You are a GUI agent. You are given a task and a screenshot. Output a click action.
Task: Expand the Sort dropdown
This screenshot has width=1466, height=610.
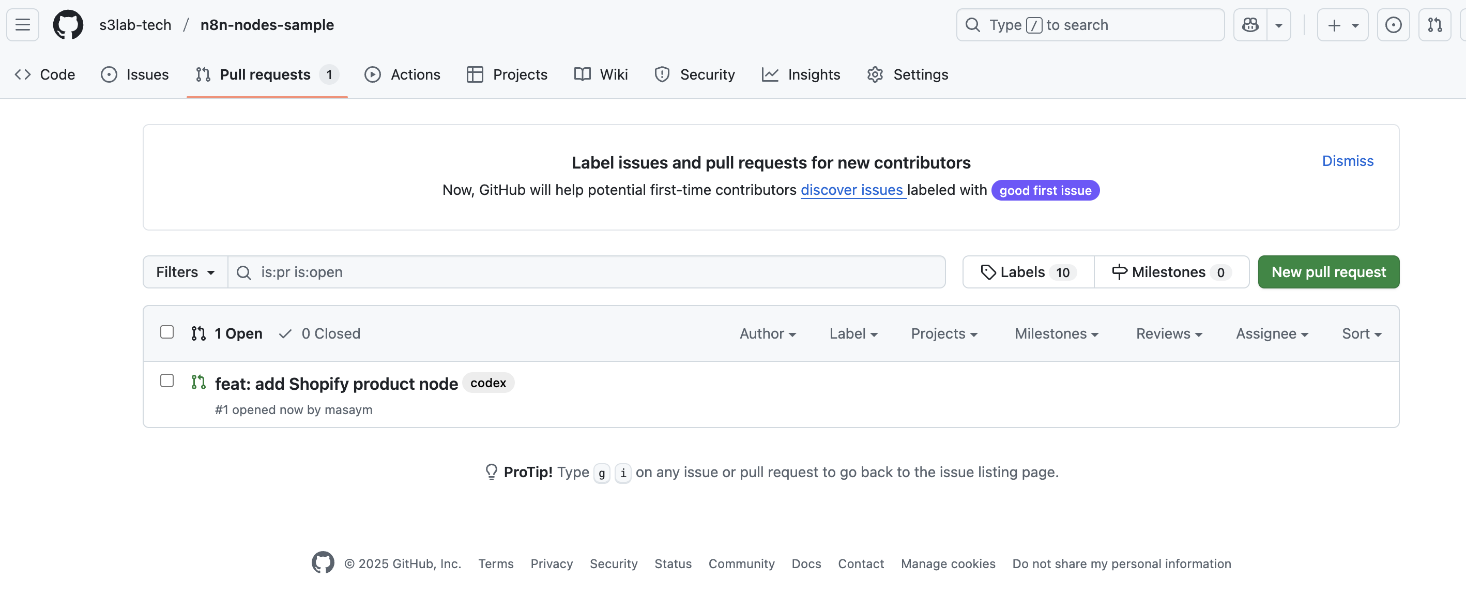pyautogui.click(x=1361, y=333)
